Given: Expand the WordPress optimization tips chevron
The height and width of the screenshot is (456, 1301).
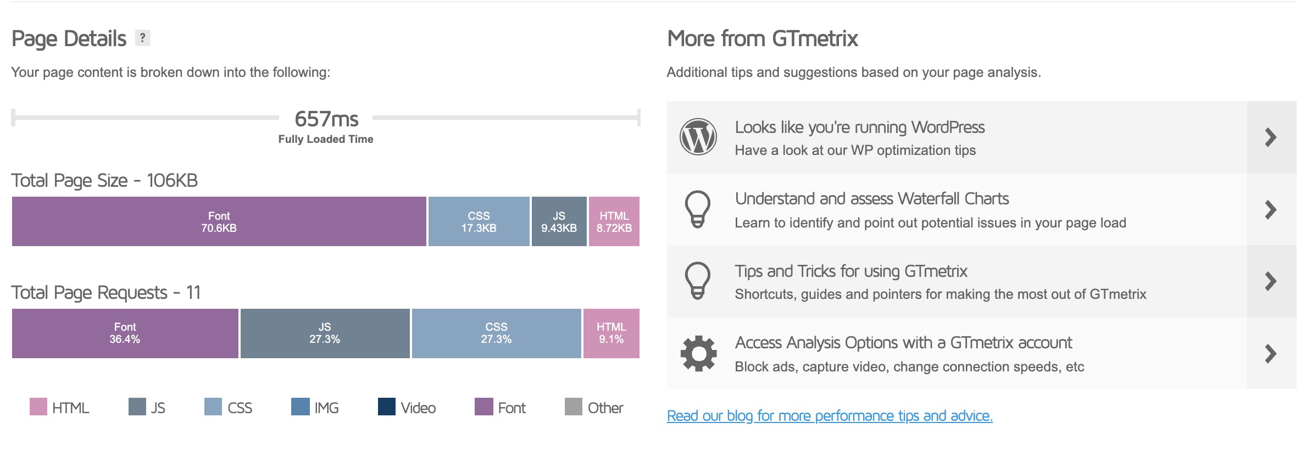Looking at the screenshot, I should [x=1270, y=137].
